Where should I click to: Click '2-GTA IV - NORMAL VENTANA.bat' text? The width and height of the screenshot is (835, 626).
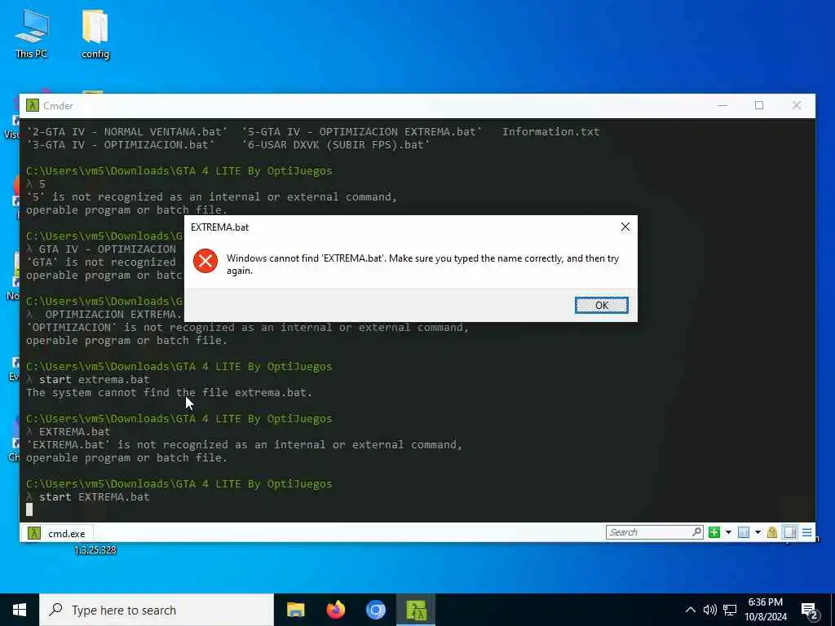126,131
